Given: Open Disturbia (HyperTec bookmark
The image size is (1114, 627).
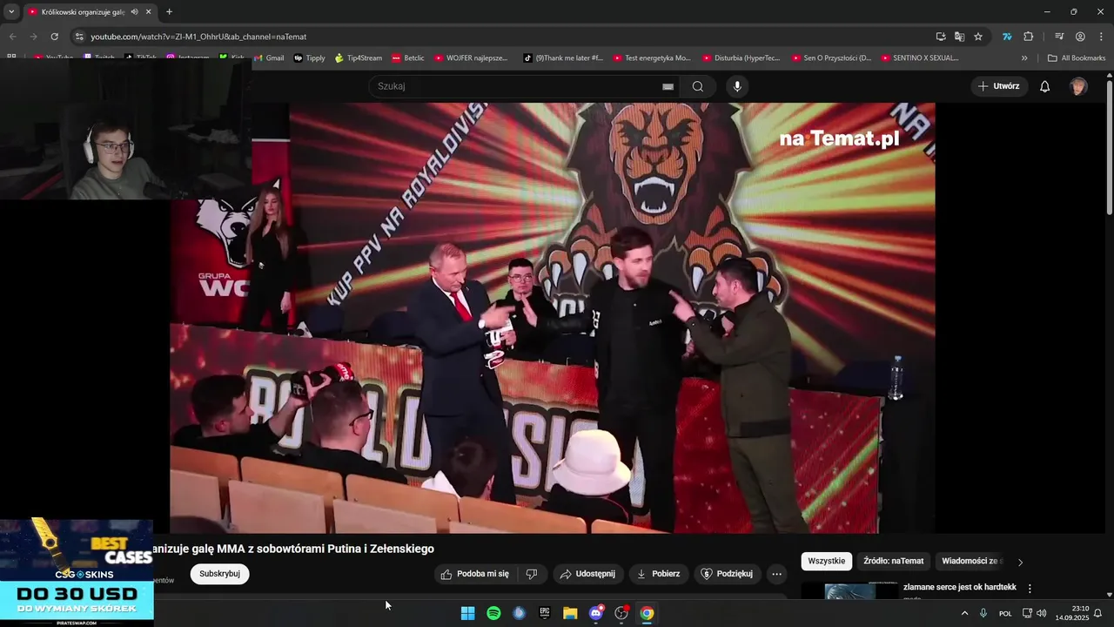Looking at the screenshot, I should pyautogui.click(x=741, y=58).
